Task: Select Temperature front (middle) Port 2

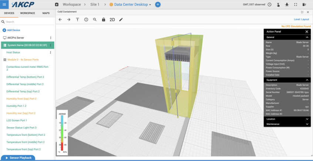Action: coord(26,142)
